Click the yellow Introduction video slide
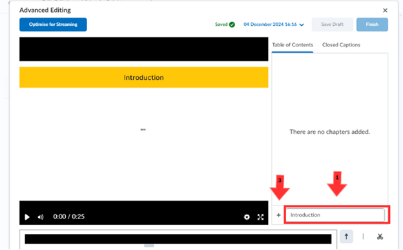 (143, 77)
